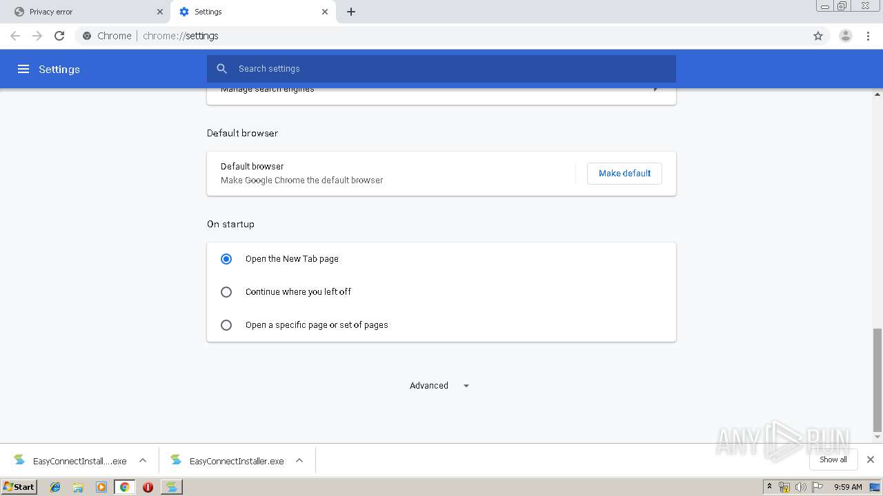Click the search magnifier icon in settings
Viewport: 883px width, 496px height.
221,69
